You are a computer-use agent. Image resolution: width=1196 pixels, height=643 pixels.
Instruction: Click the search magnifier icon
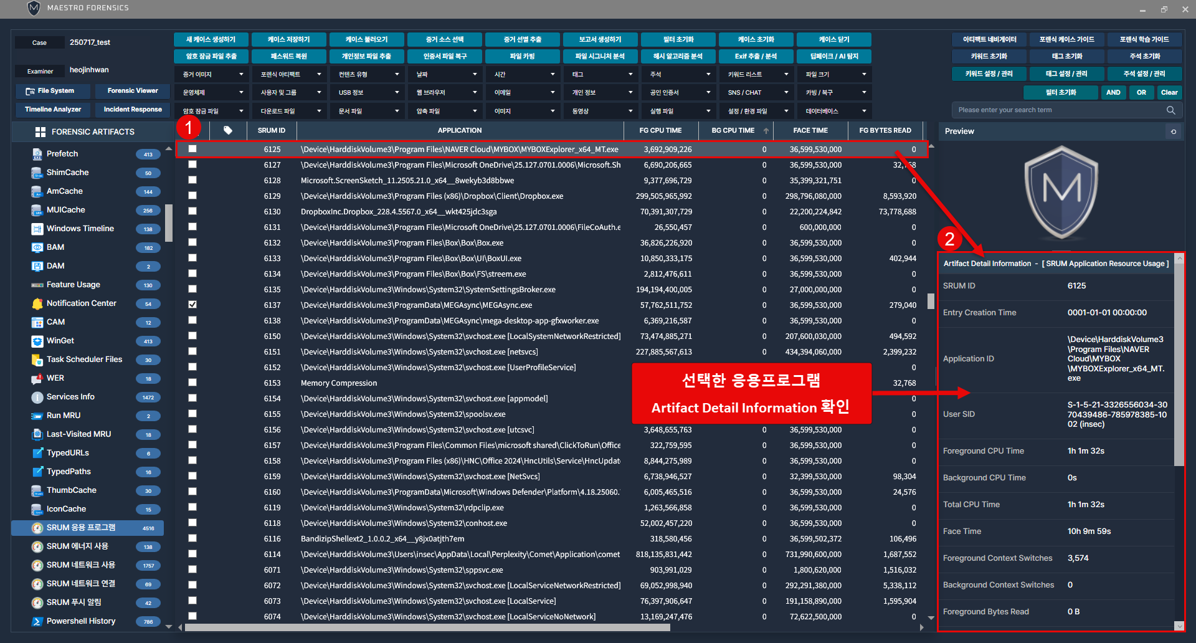click(x=1170, y=110)
